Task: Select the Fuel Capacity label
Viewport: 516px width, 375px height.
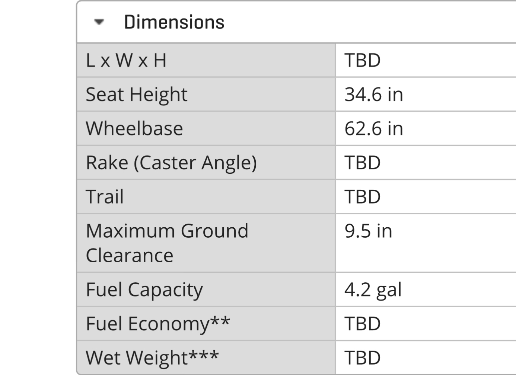Action: (144, 290)
